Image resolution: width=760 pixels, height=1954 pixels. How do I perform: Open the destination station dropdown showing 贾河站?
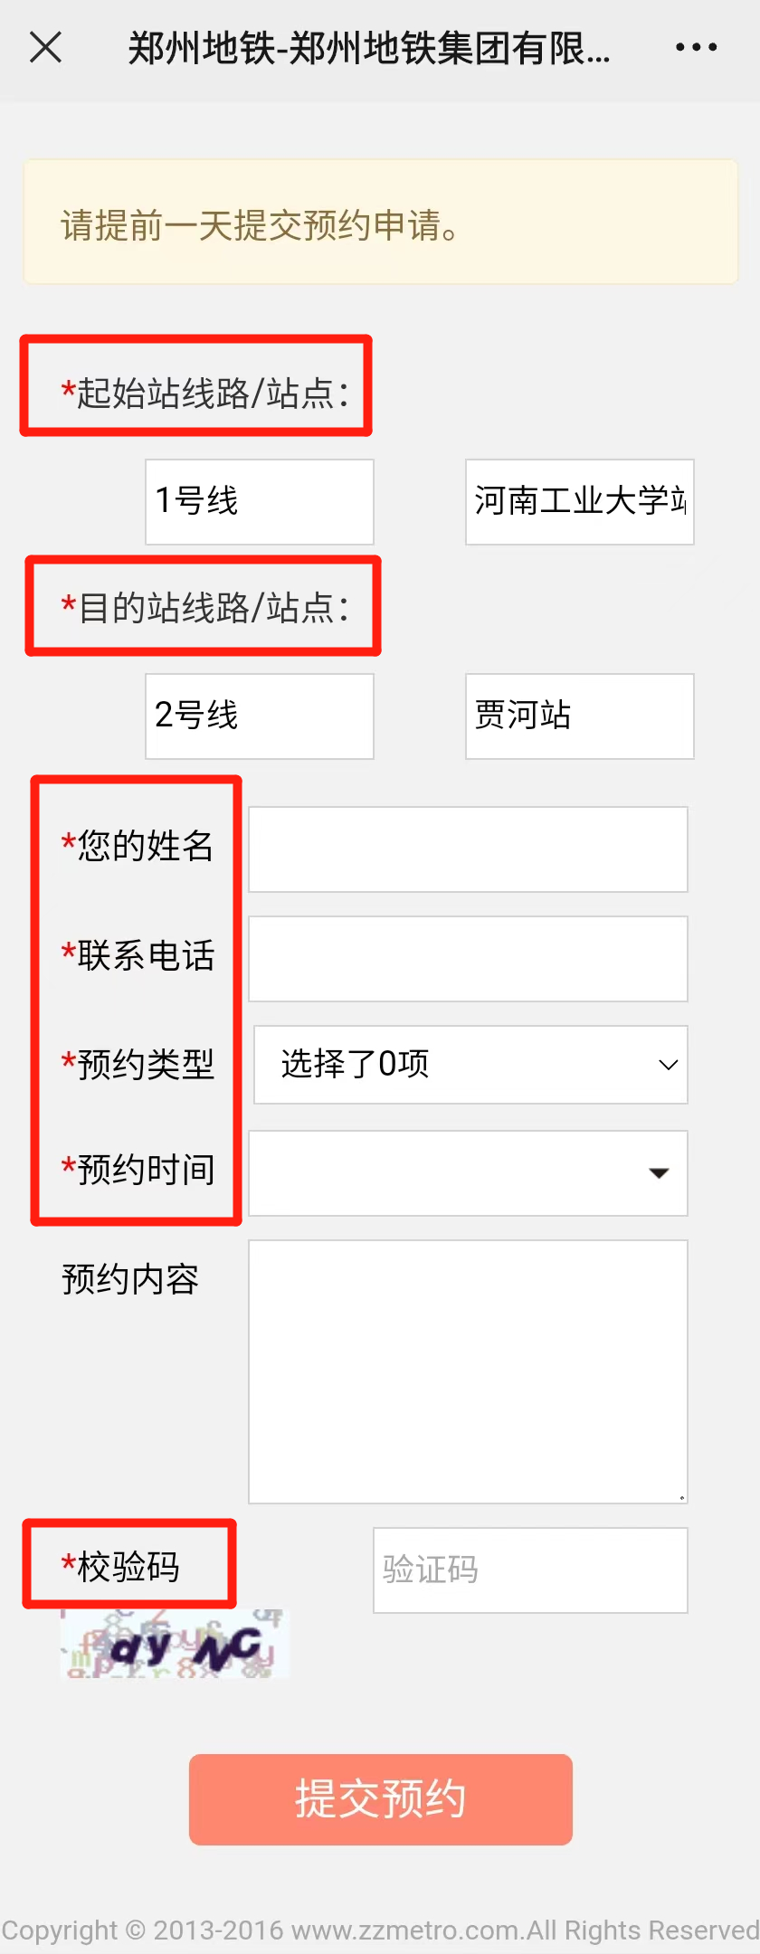580,716
